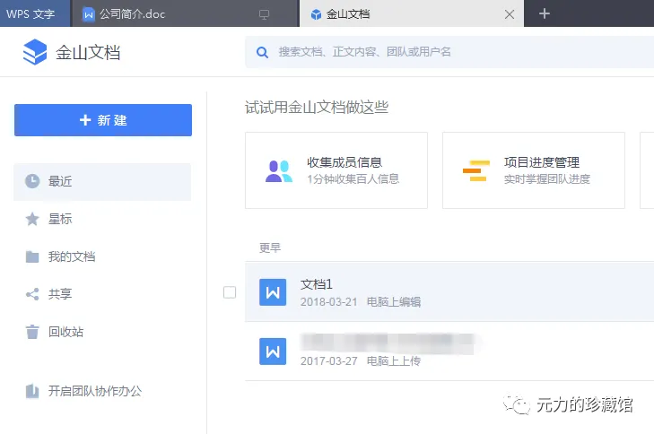Open a new tab with plus button
654x434 pixels.
pos(545,13)
